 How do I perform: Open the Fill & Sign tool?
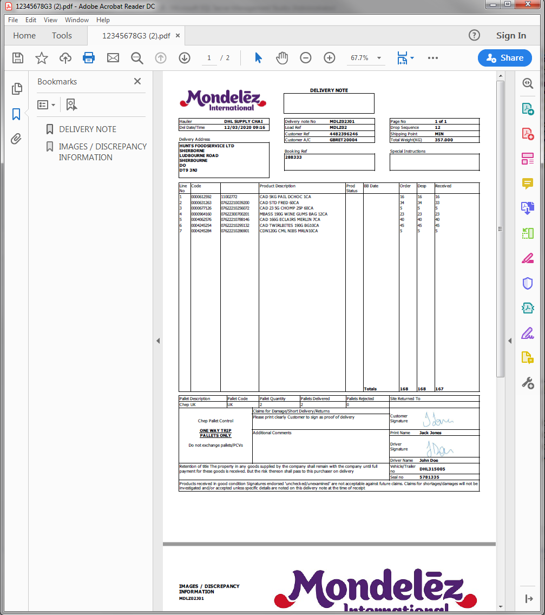tap(528, 333)
